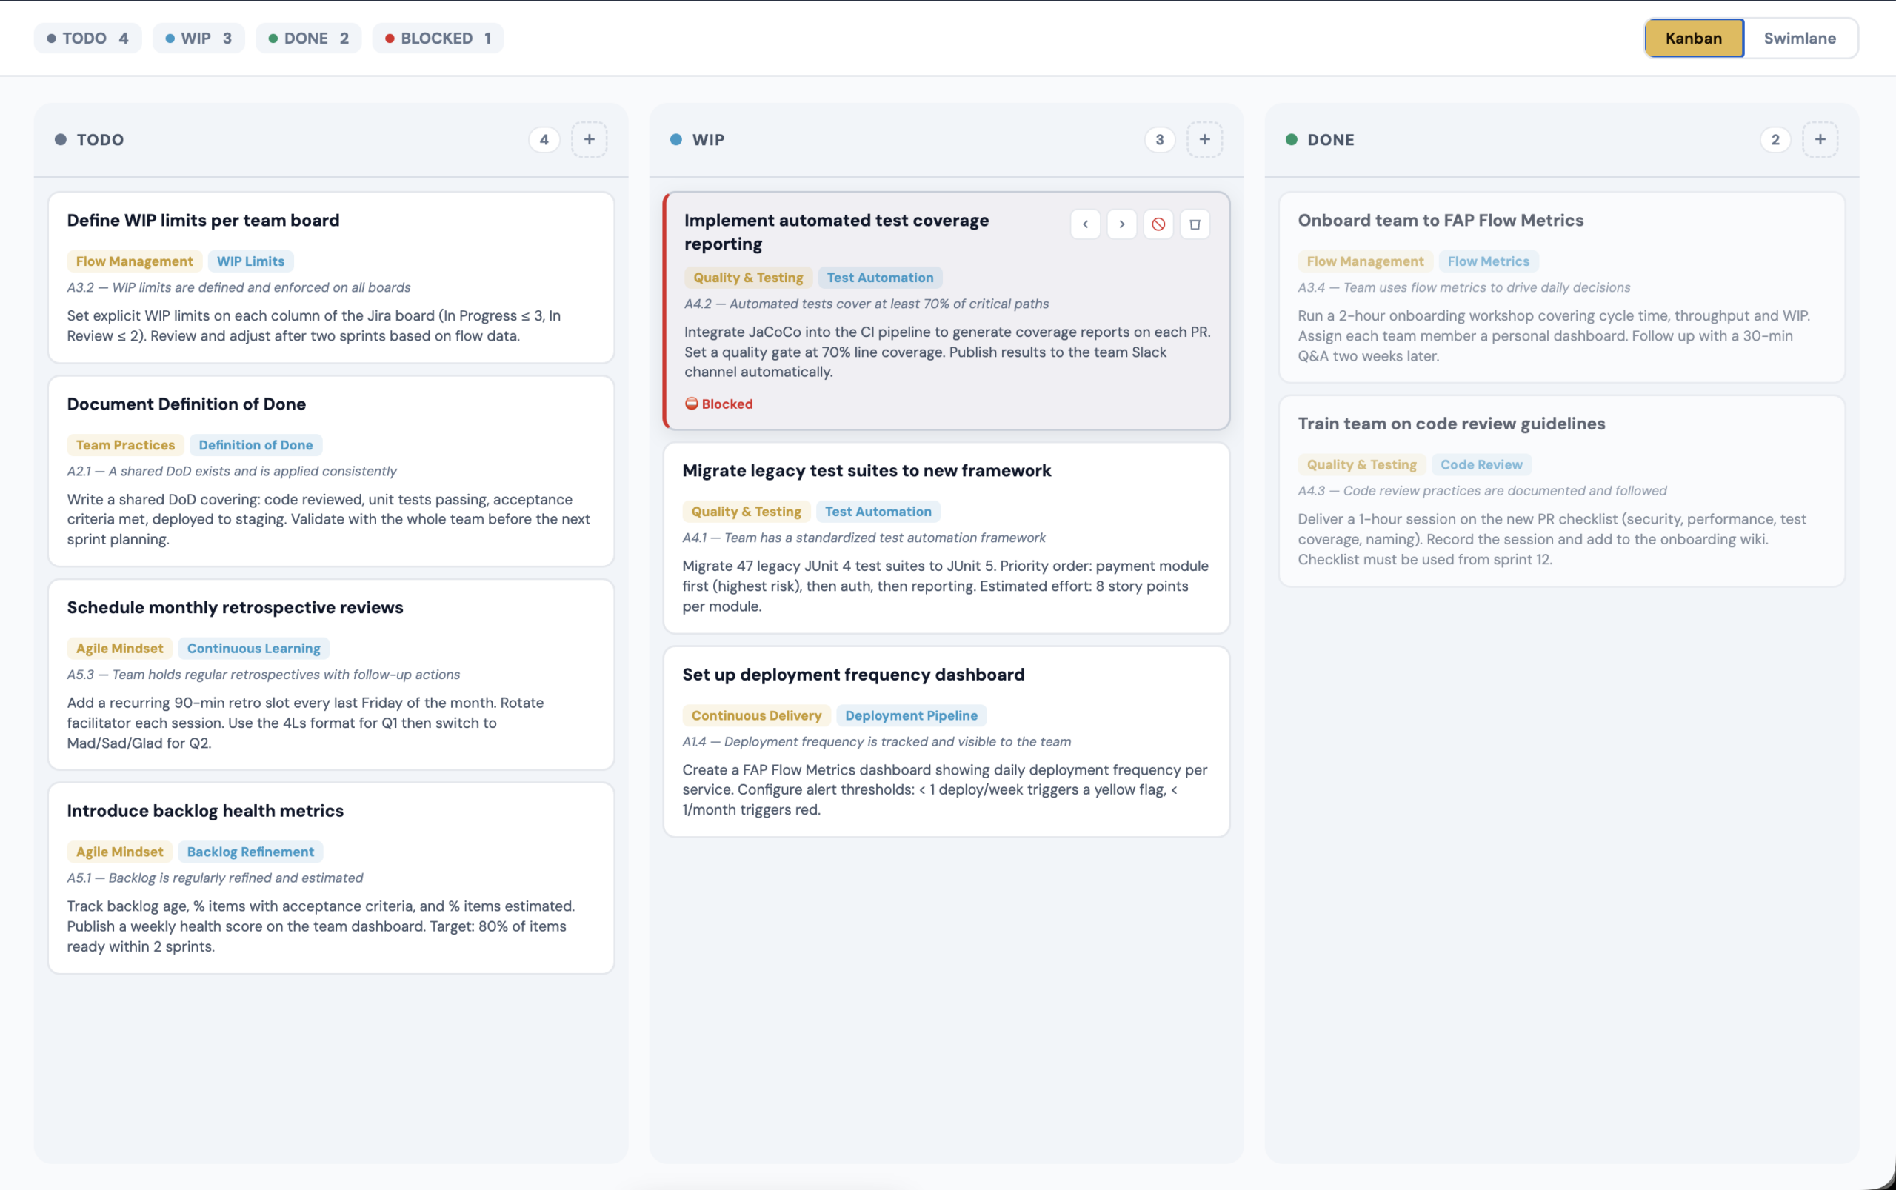The height and width of the screenshot is (1190, 1896).
Task: Click the Deployment Pipeline tag
Action: pyautogui.click(x=911, y=715)
